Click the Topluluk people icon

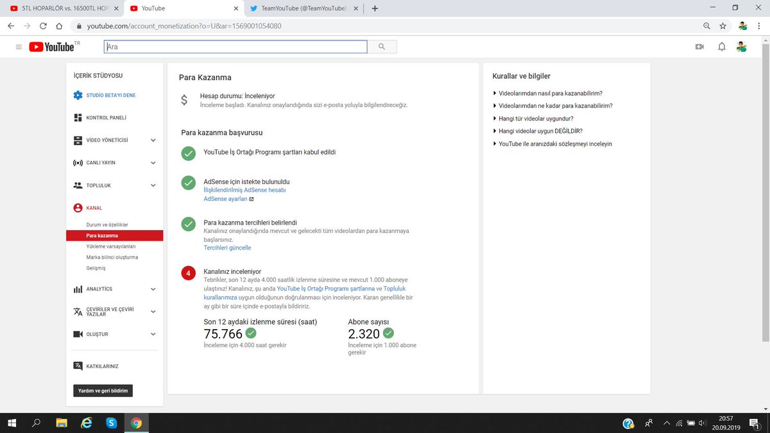click(78, 185)
